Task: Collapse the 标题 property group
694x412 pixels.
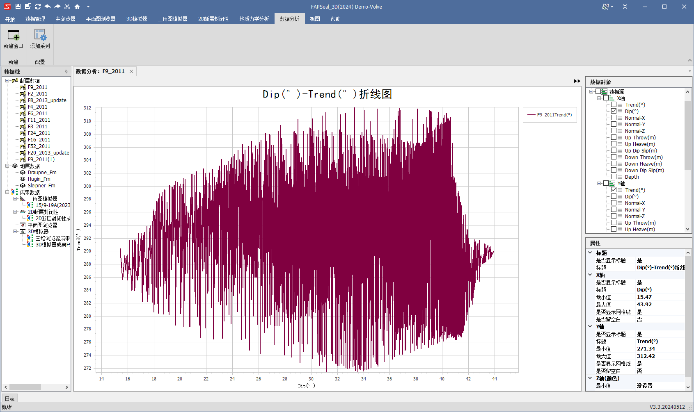Action: click(x=590, y=253)
